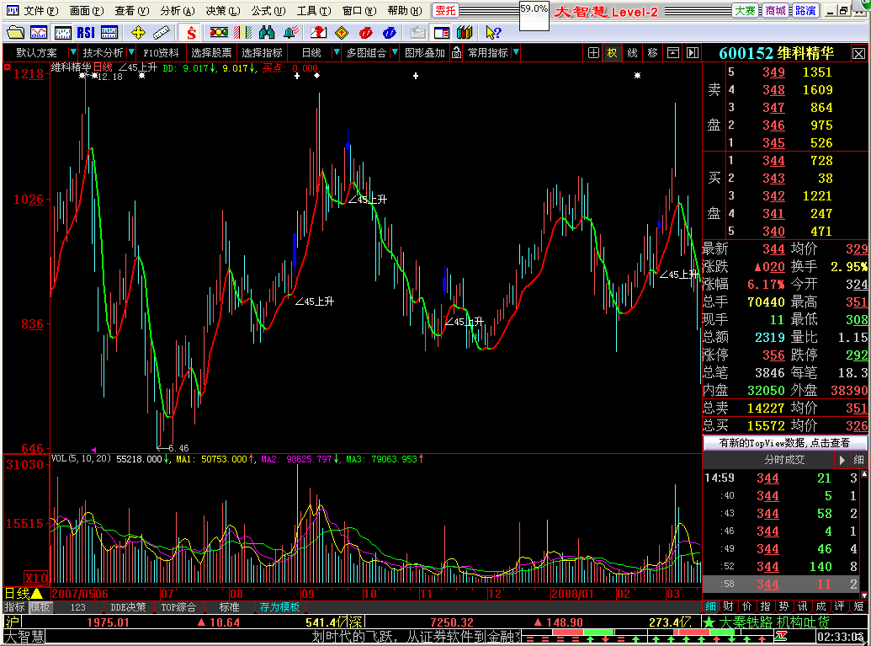Click the chart with question mark icon
Viewport: 871px width, 646px height.
[318, 33]
